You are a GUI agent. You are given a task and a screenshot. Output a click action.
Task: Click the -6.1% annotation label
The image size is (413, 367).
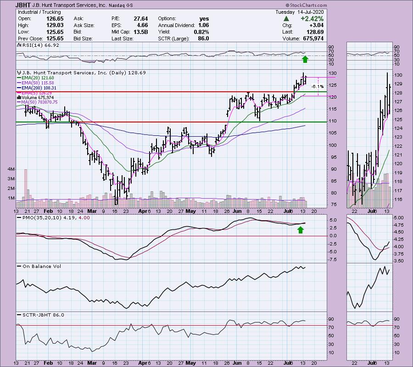(x=318, y=87)
